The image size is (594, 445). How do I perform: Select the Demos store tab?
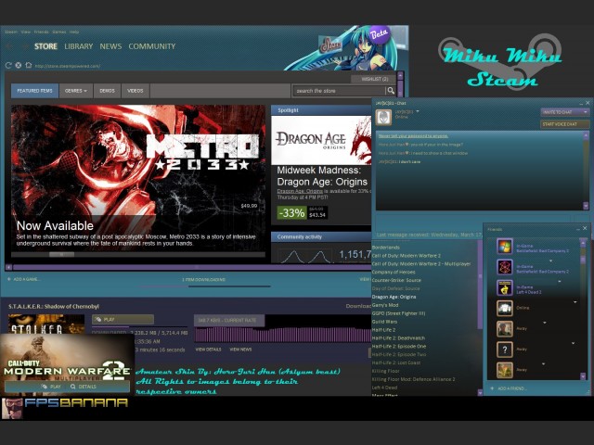pos(107,91)
